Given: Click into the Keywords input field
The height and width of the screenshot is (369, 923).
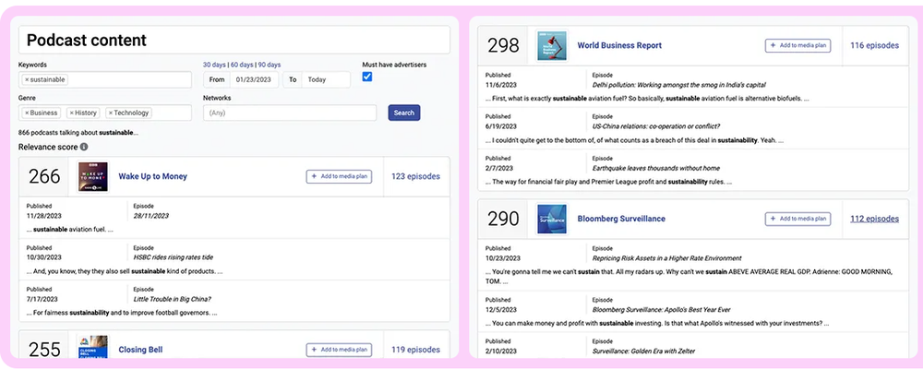Looking at the screenshot, I should coord(129,80).
